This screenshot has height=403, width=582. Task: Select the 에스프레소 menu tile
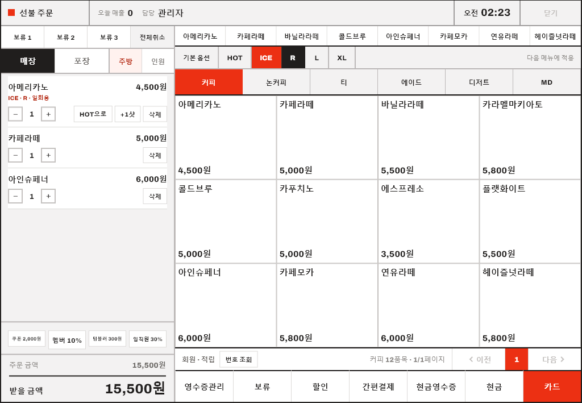(x=429, y=222)
